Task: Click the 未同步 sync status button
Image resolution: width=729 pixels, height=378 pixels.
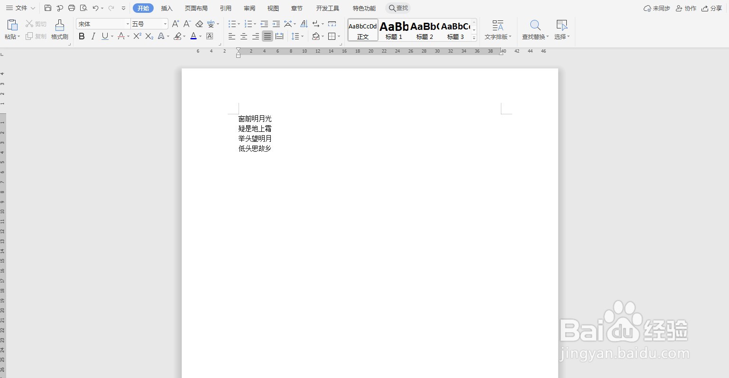Action: [657, 8]
